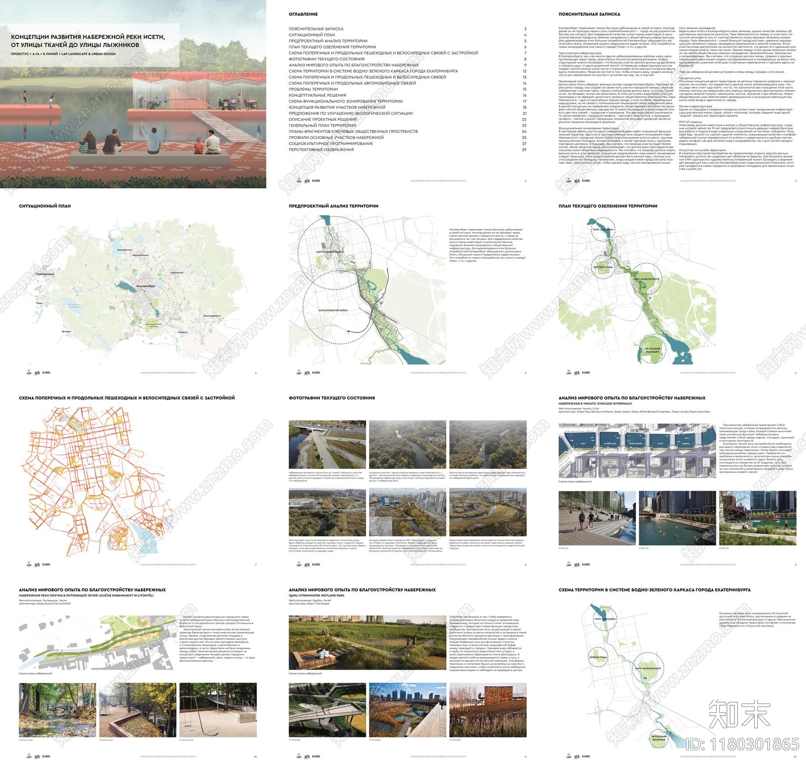Select contents row 'СХЕМА ПОПЕРЕЧНЫХ И ПРОДОЛЬНЫХ АВТОМОБИЛЬНЫХ СВЯЗЕЙ'
The image size is (806, 764).
pos(408,83)
